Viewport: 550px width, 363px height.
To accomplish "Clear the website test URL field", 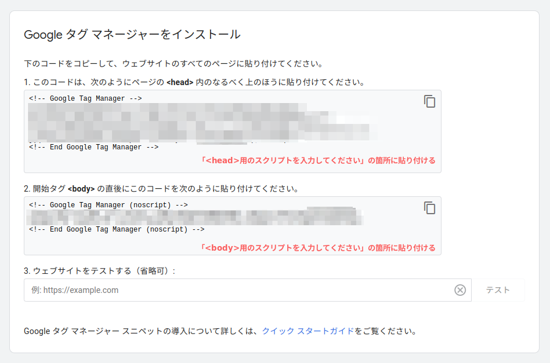I will pyautogui.click(x=460, y=290).
